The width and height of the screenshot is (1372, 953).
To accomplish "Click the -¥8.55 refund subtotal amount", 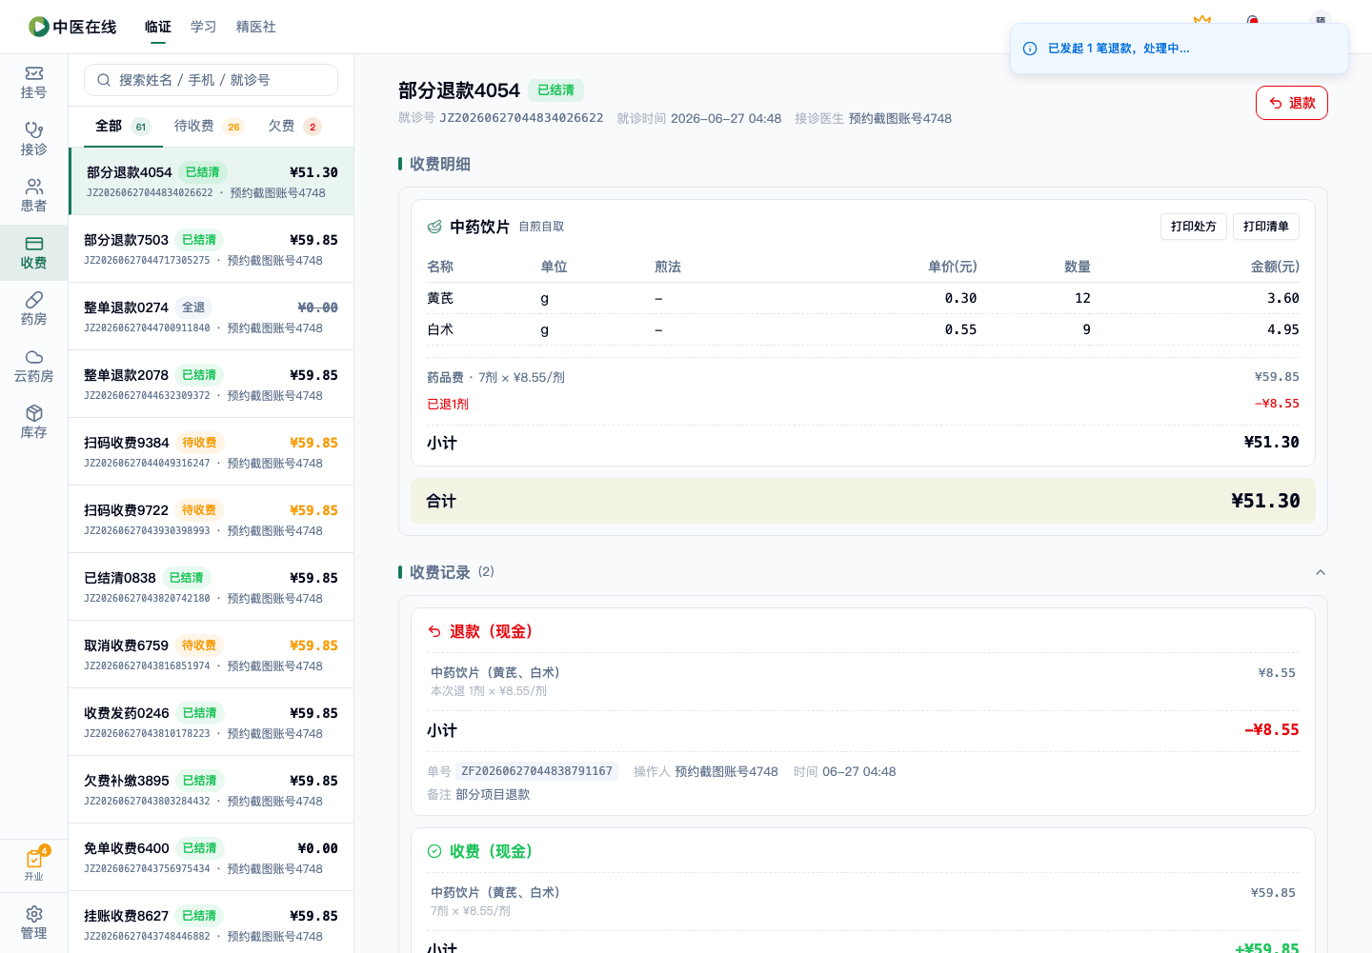I will [x=1272, y=730].
